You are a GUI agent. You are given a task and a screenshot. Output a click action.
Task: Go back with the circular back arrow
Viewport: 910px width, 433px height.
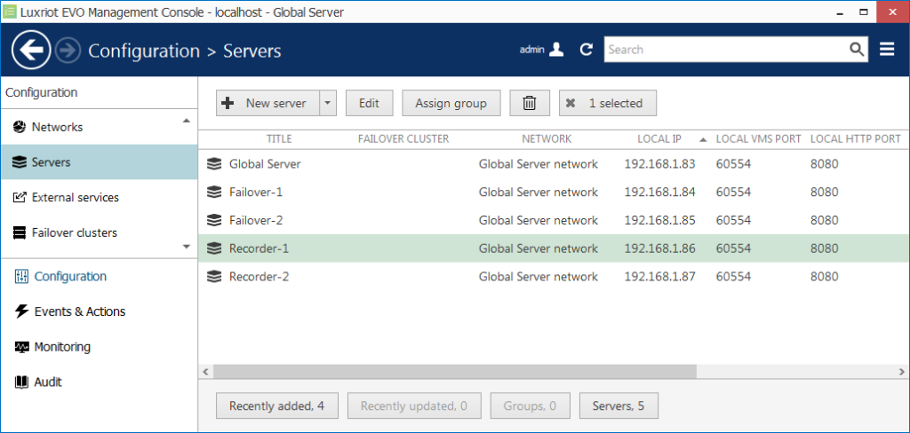pyautogui.click(x=31, y=51)
